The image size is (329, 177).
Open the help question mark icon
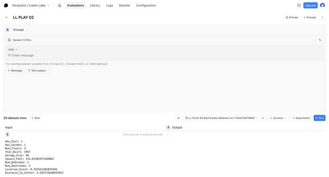[x=299, y=5]
